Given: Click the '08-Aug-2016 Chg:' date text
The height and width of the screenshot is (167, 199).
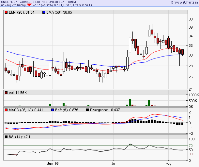Looking at the screenshot, I should (14, 5).
